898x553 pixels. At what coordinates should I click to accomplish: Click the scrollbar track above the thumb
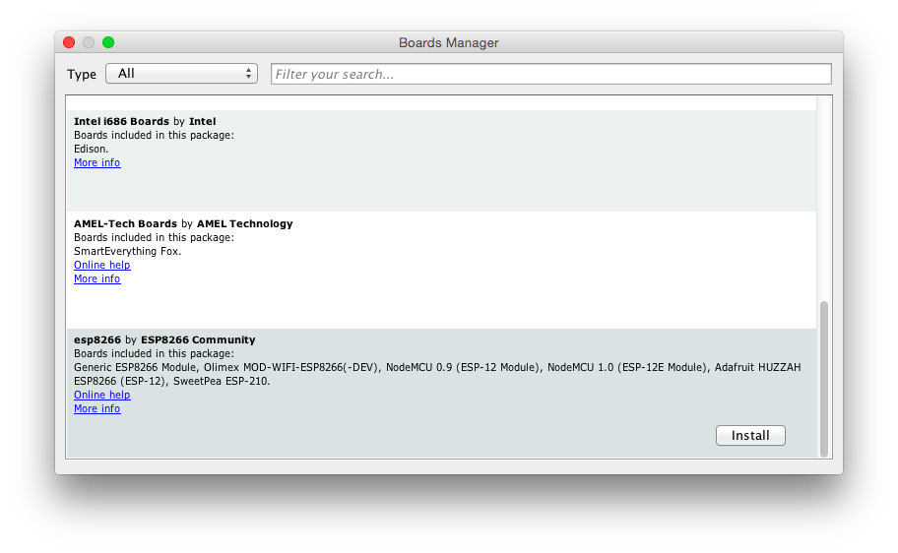pos(824,197)
